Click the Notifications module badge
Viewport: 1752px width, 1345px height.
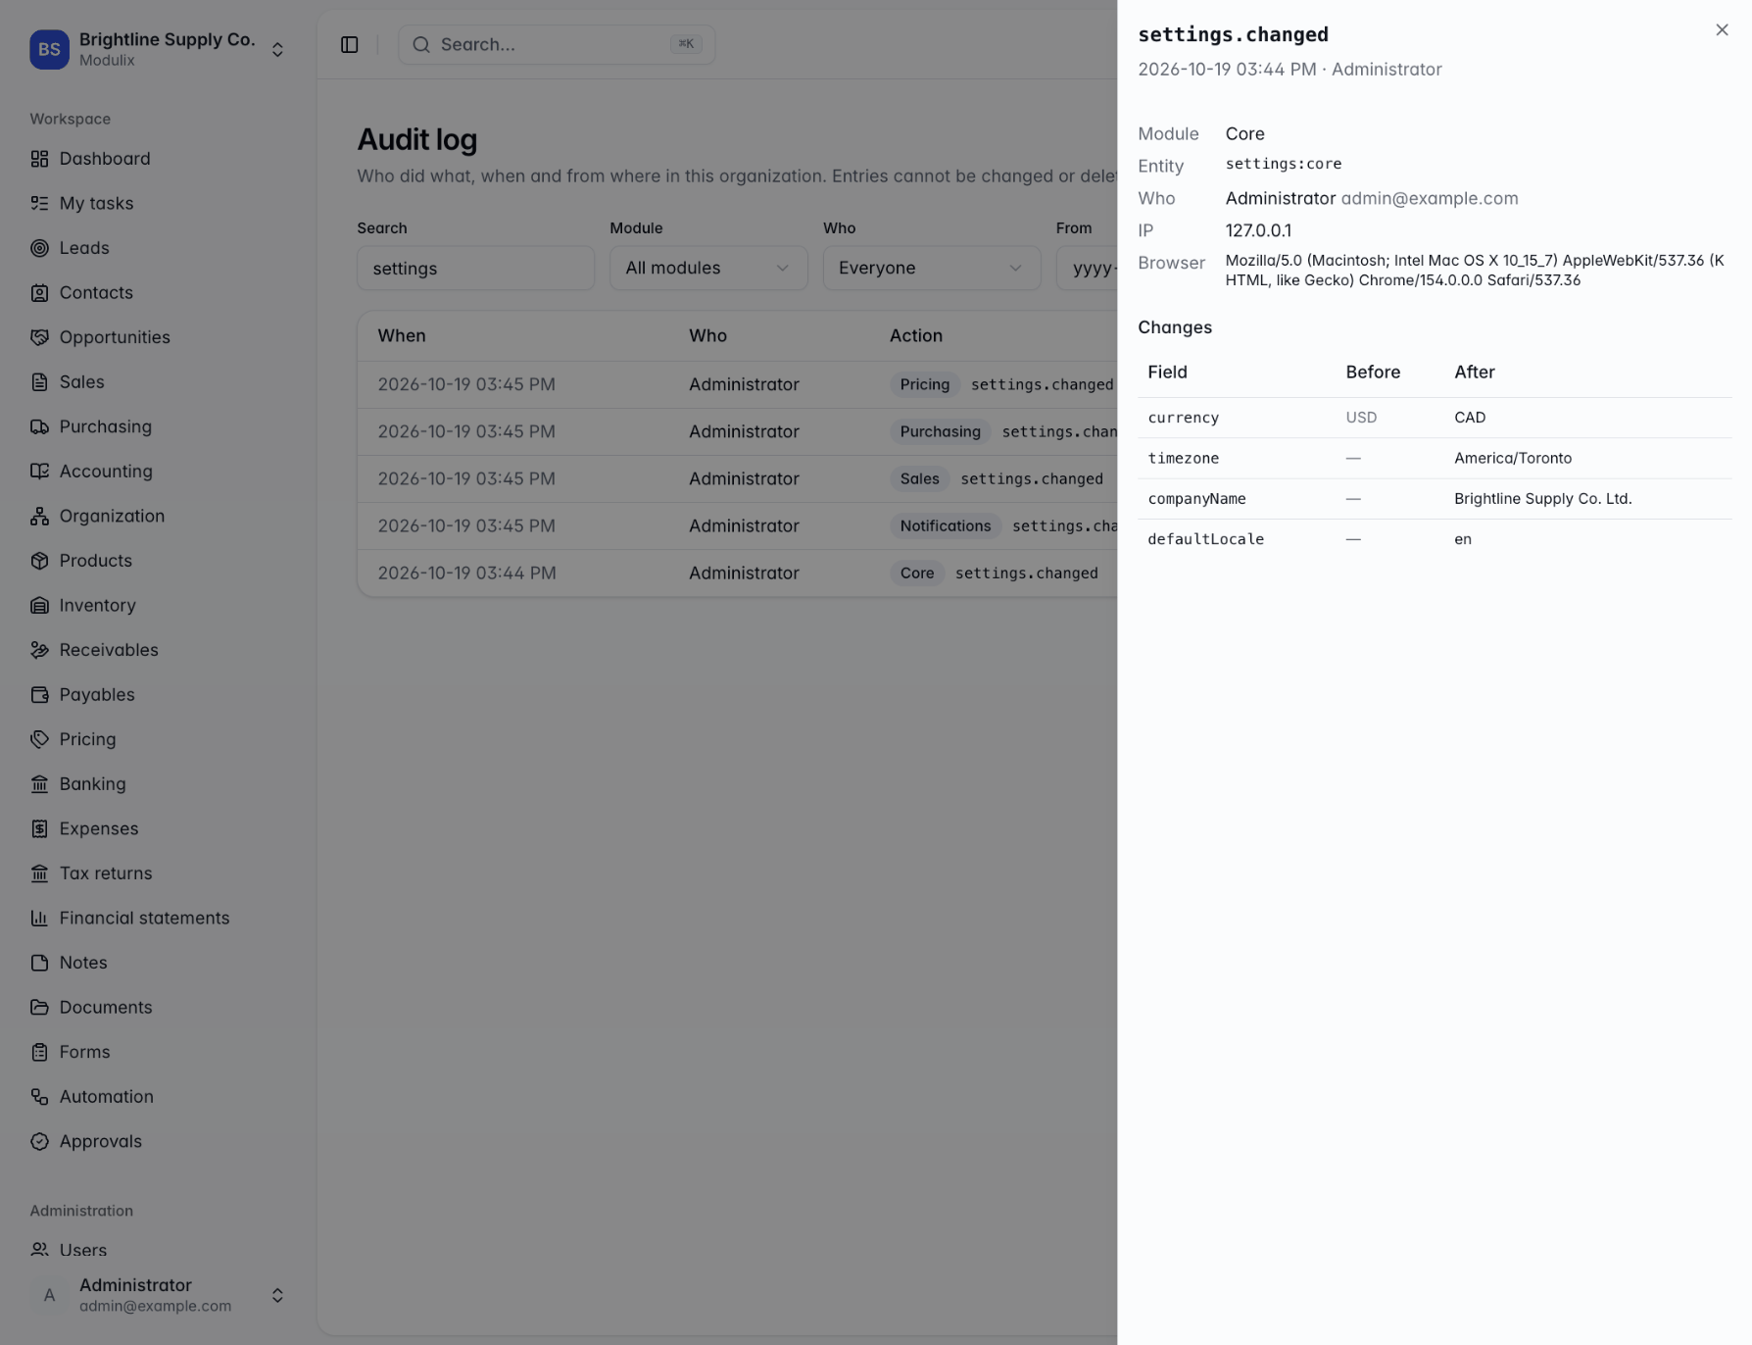(945, 525)
